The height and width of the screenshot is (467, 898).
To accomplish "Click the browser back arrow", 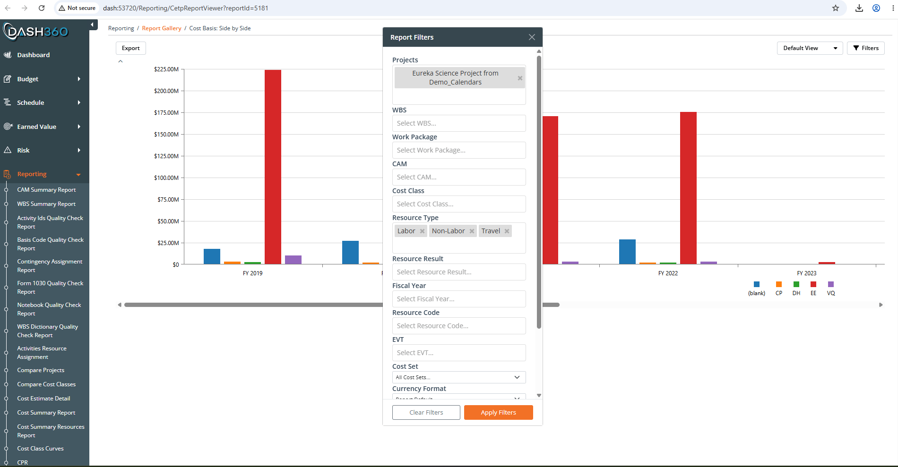I will coord(8,8).
